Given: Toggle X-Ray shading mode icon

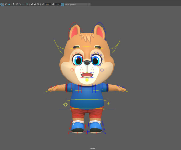Looking at the screenshot, I should point(32,4).
